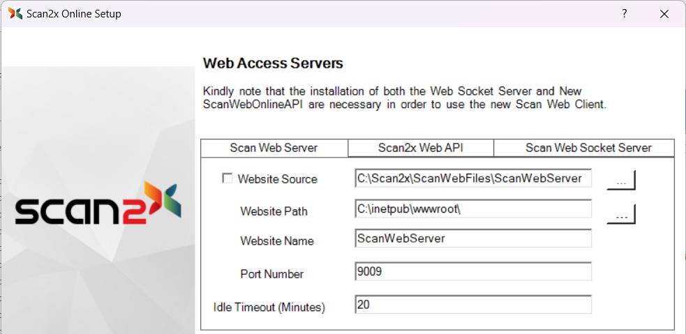
Task: Click the Scan2x logo in sidebar
Action: tap(98, 203)
